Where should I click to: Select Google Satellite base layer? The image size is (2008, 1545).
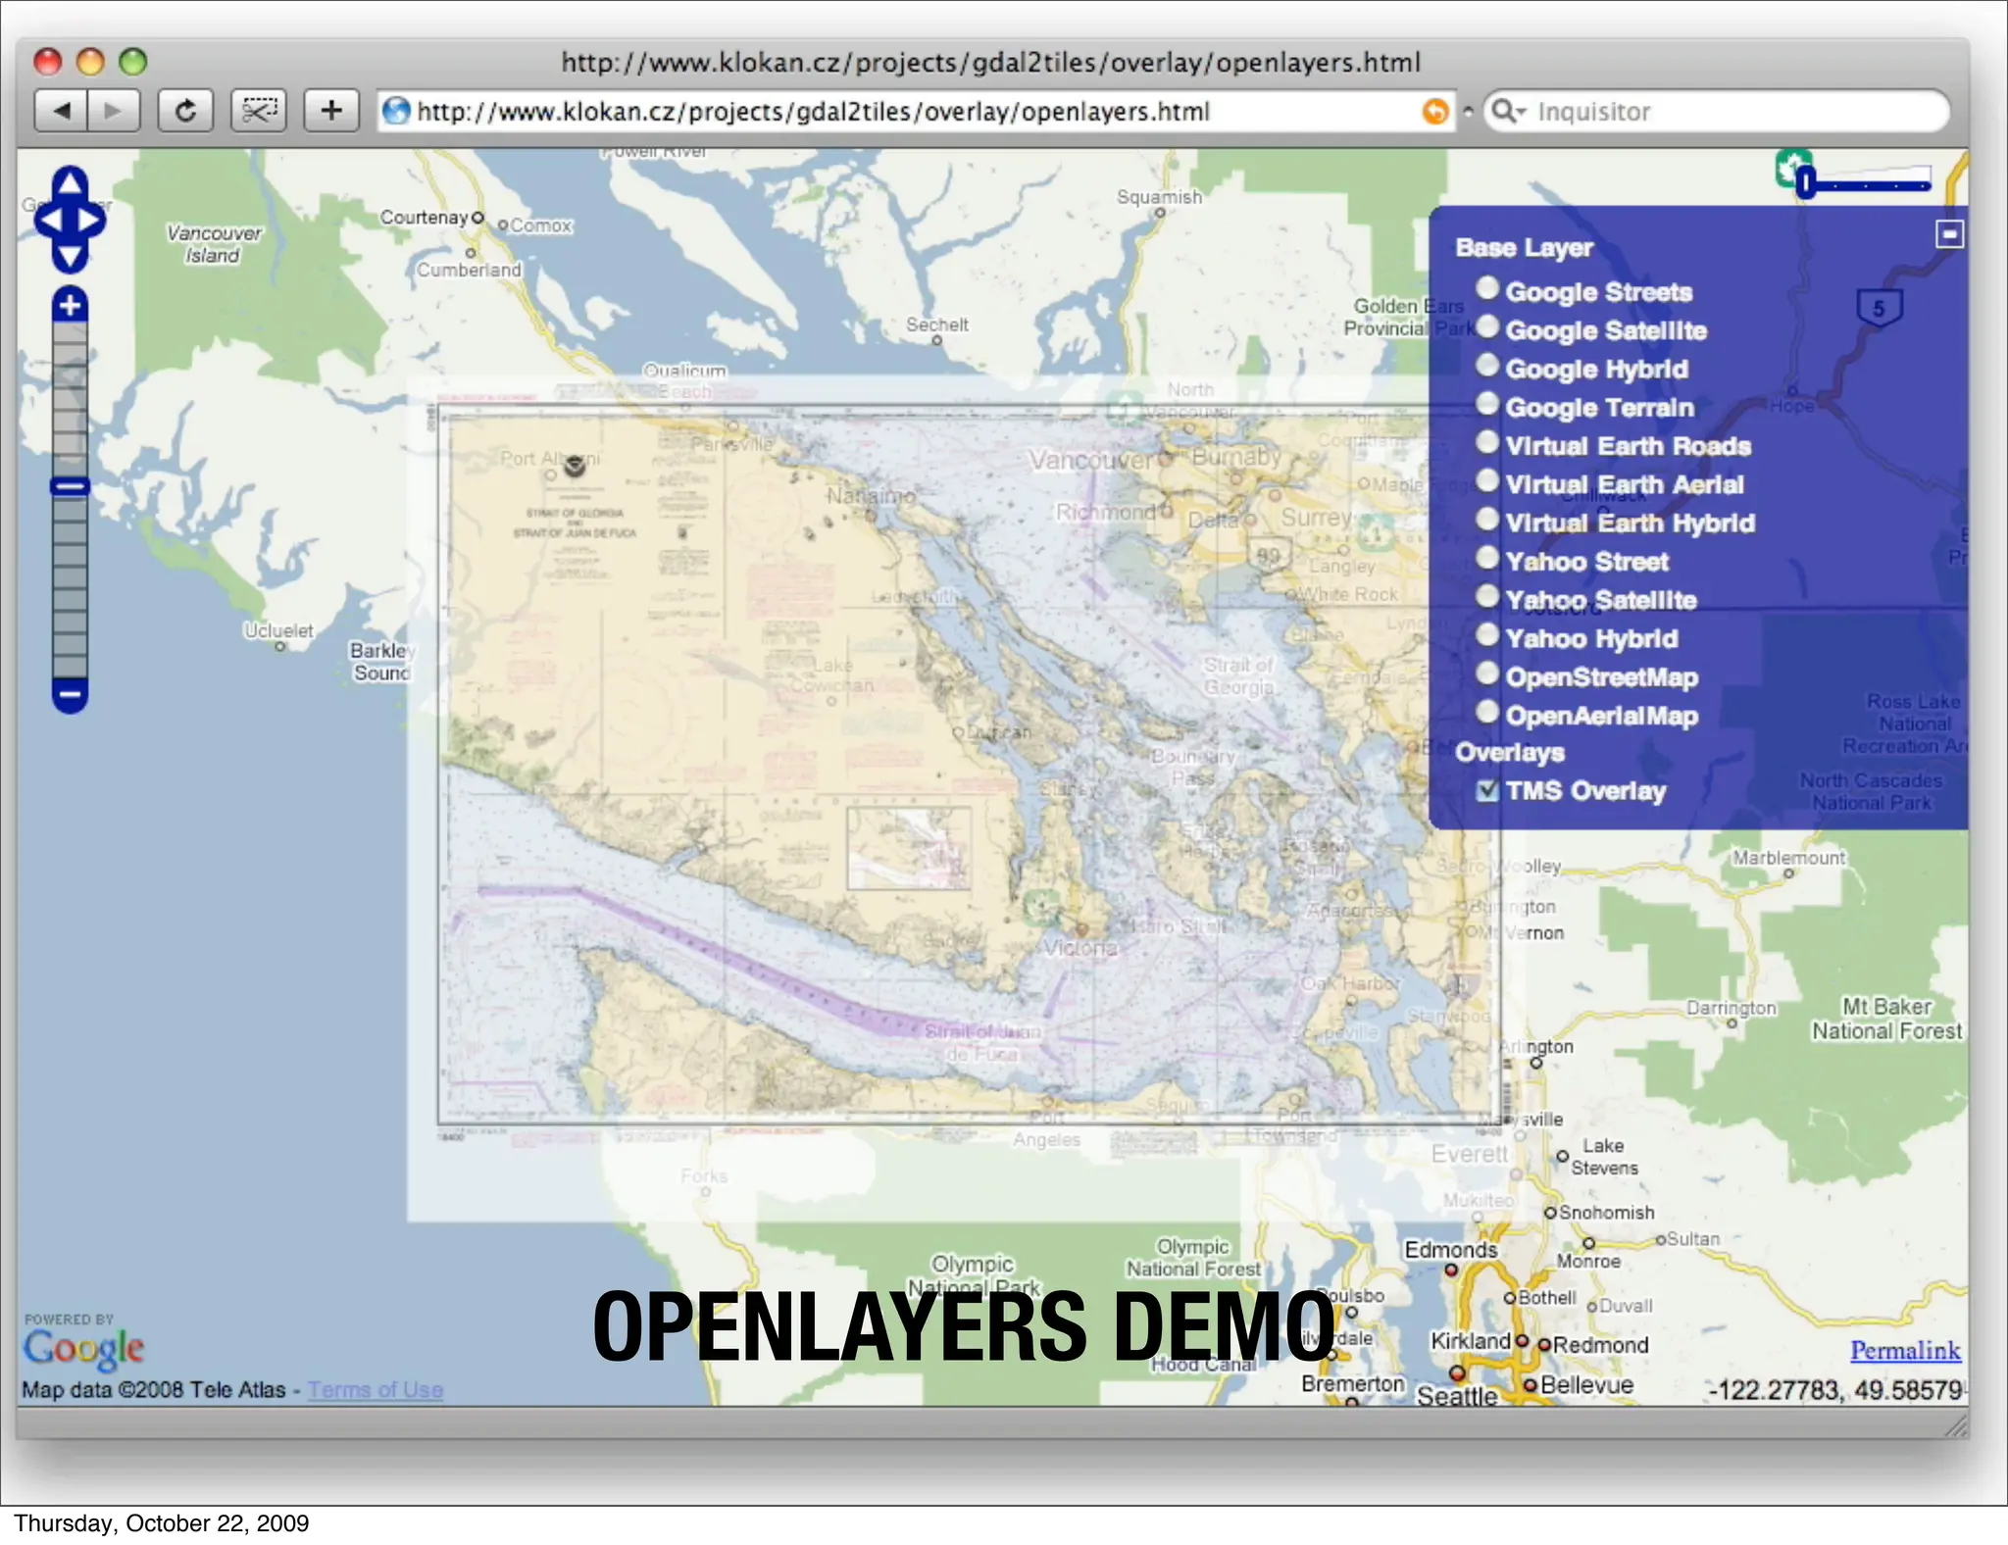pos(1487,326)
